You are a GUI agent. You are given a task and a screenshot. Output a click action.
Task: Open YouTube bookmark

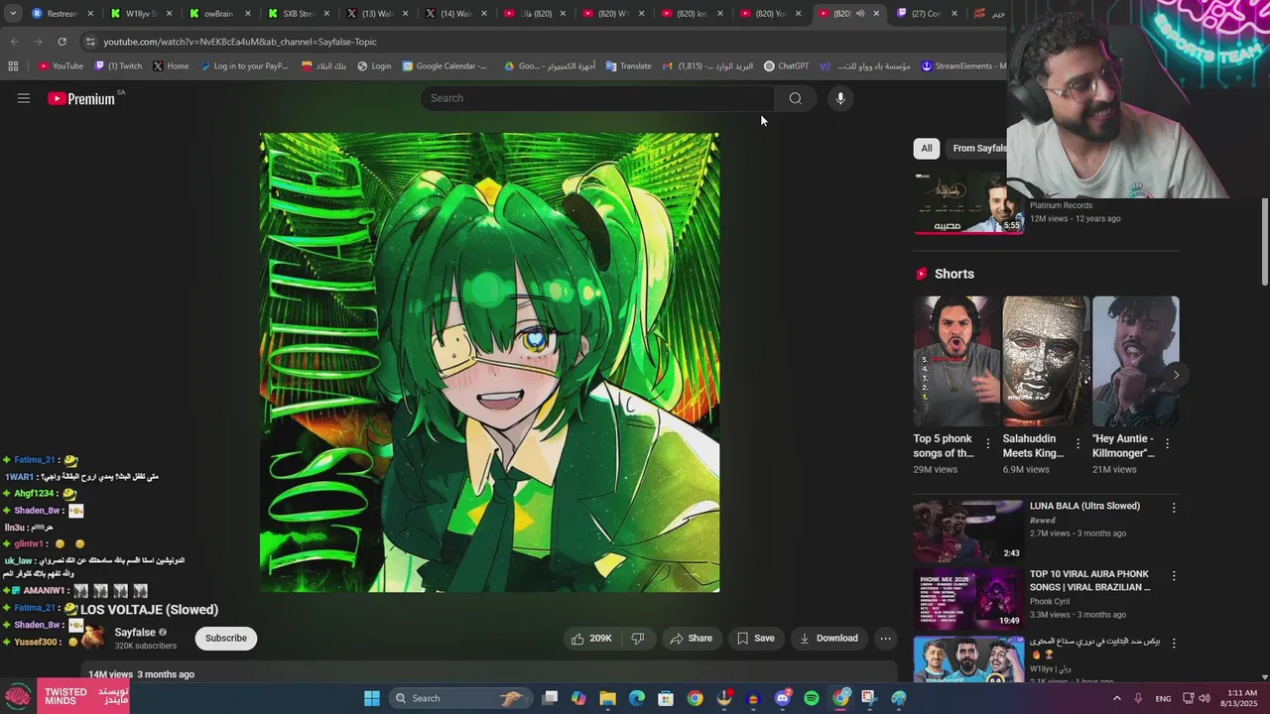pos(61,66)
